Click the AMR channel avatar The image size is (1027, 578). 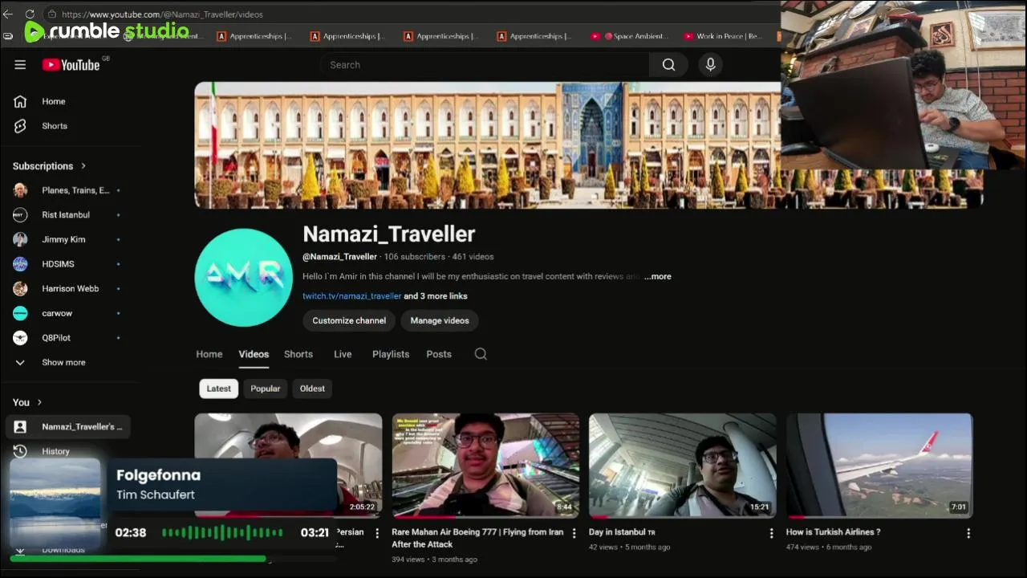244,278
